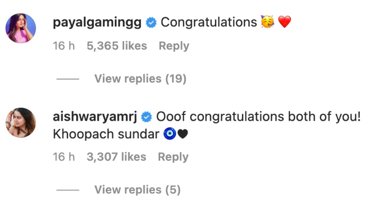The height and width of the screenshot is (208, 365).
Task: Reply to aishwaryamrj's comment
Action: pyautogui.click(x=173, y=157)
